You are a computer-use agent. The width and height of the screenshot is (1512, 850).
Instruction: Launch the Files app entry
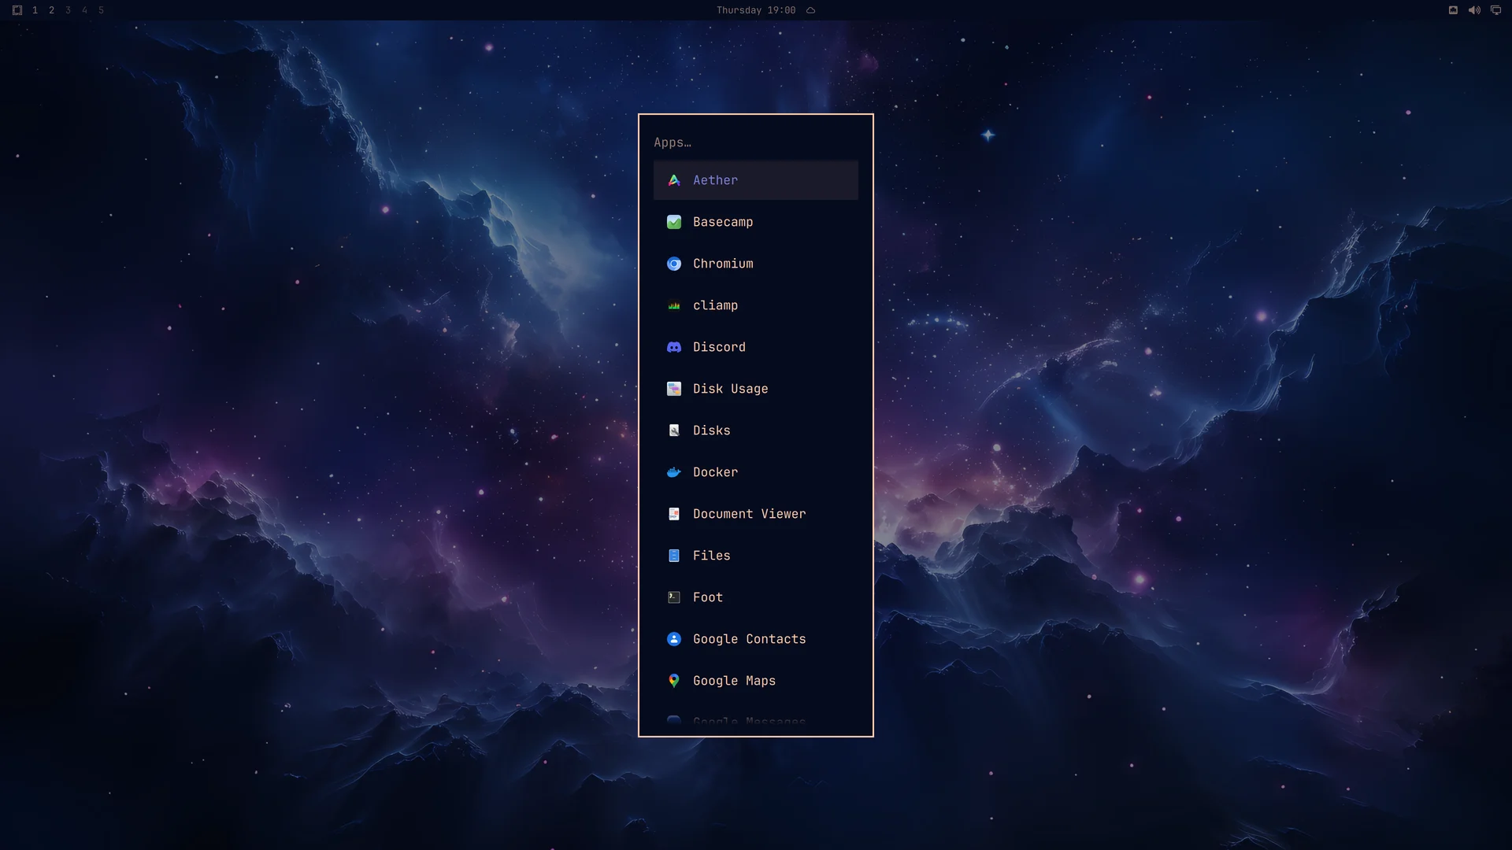tap(756, 556)
